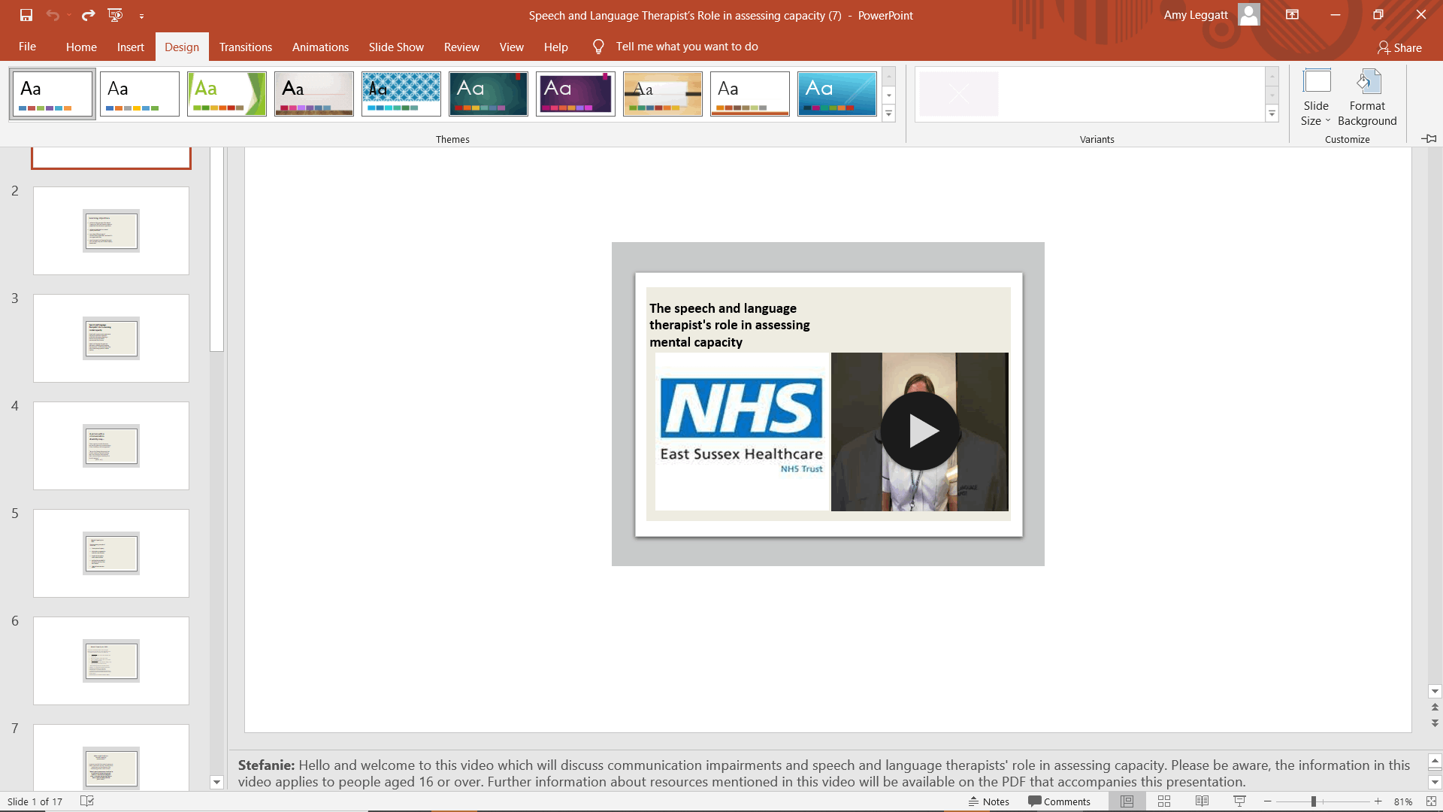
Task: Toggle Comments pane in status bar
Action: point(1059,801)
